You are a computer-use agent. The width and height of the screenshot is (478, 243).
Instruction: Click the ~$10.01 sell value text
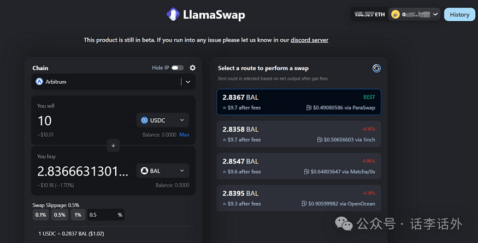point(45,135)
